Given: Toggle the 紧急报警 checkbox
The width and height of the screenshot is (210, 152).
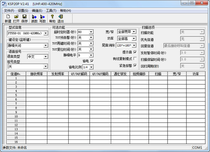Looking at the screenshot, I should (135, 65).
